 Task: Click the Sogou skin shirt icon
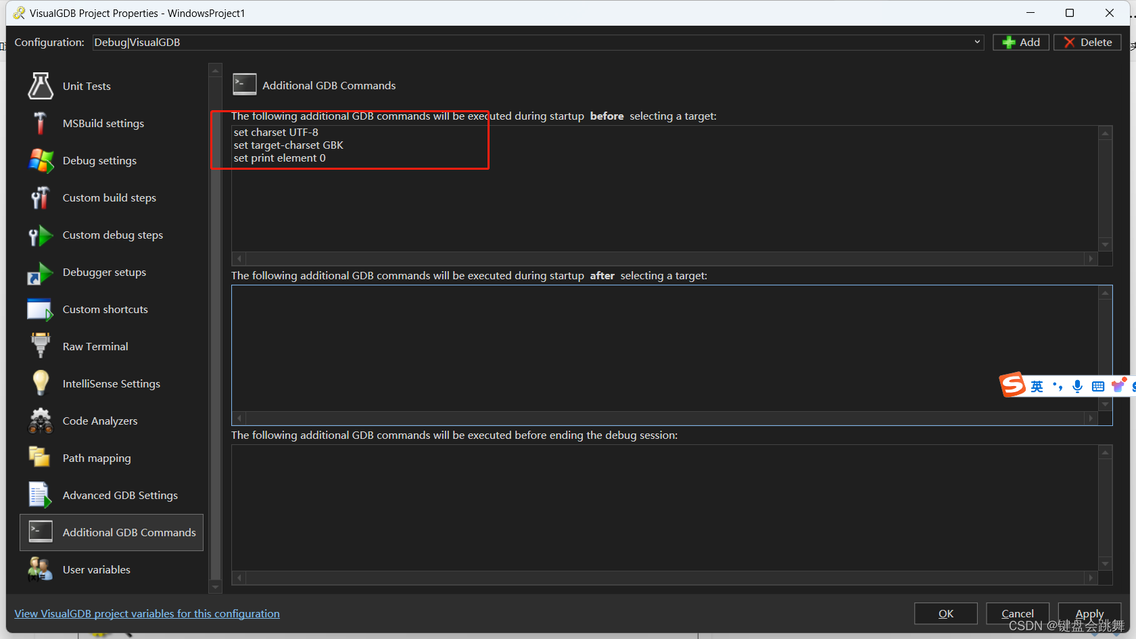coord(1118,385)
